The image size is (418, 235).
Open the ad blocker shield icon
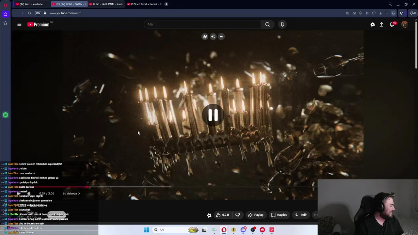pyautogui.click(x=361, y=13)
